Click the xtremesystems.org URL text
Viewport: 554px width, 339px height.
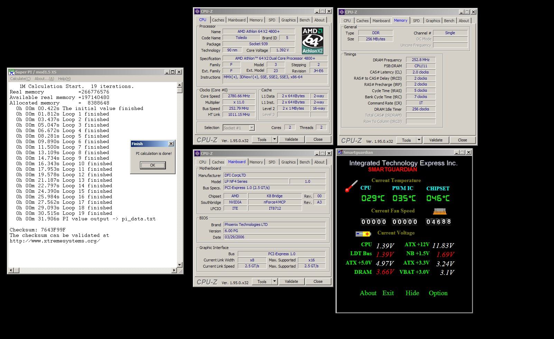tap(55, 241)
